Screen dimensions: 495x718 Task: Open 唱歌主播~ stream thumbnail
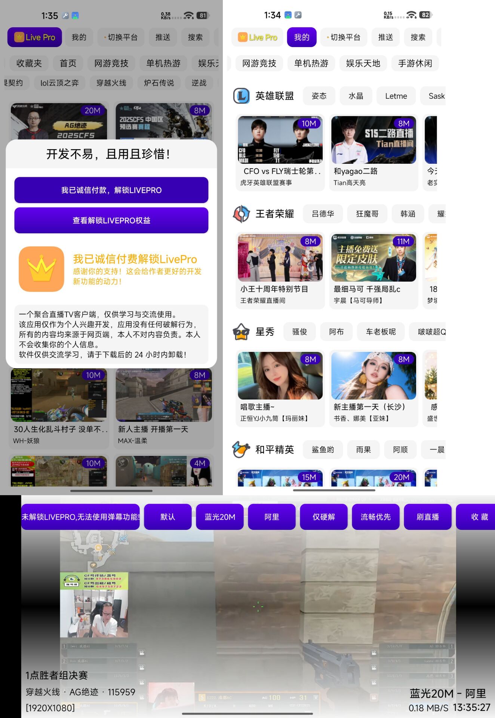point(280,375)
